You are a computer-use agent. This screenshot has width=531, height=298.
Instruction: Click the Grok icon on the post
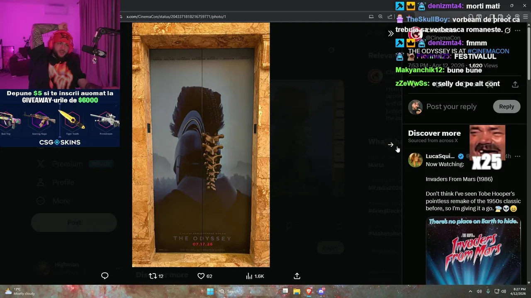tap(507, 31)
